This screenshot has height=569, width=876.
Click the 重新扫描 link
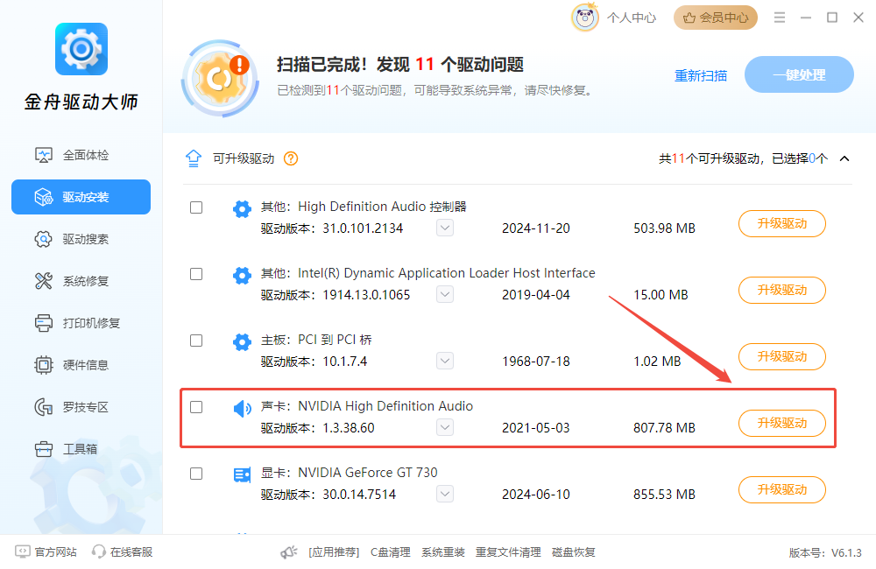[701, 75]
